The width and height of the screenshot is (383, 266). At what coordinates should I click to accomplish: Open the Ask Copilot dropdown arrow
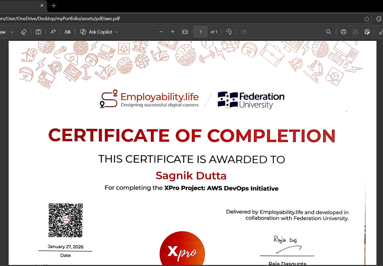point(117,32)
